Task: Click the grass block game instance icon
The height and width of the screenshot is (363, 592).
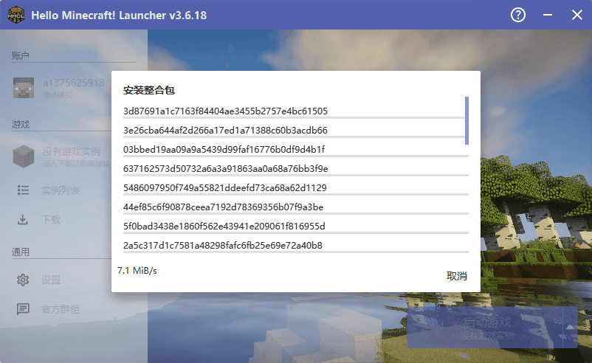Action: [24, 156]
